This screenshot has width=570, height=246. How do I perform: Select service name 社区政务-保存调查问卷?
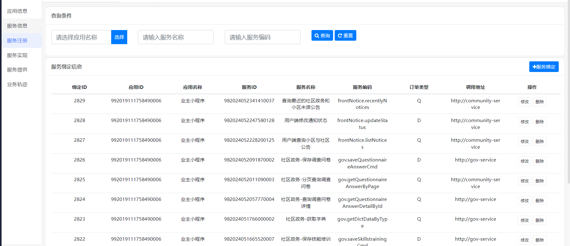click(x=306, y=160)
